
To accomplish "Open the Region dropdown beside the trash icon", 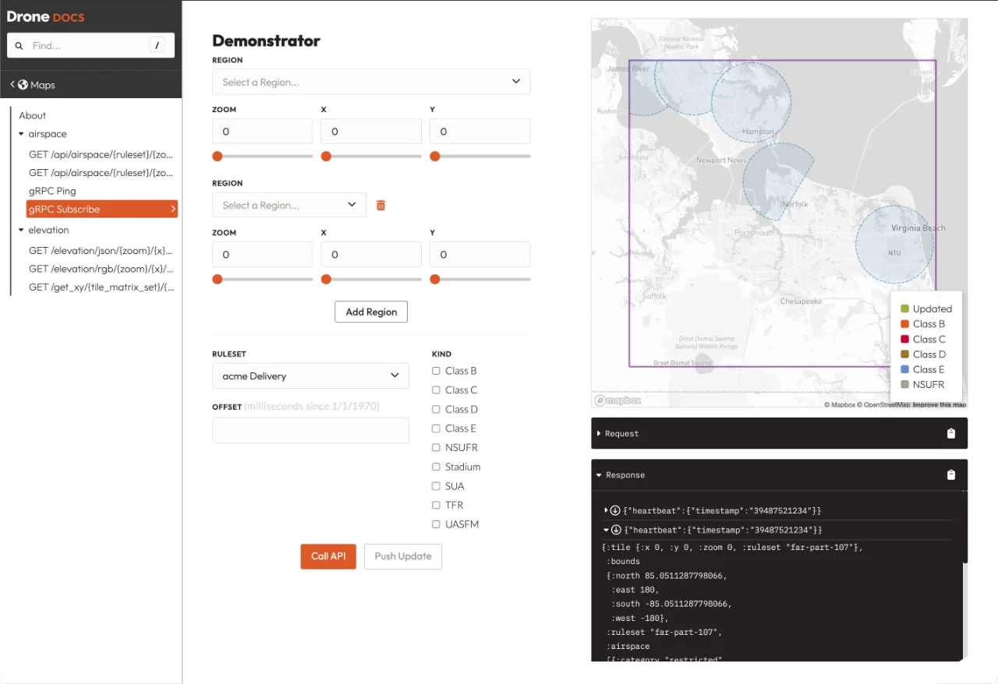I will (289, 205).
